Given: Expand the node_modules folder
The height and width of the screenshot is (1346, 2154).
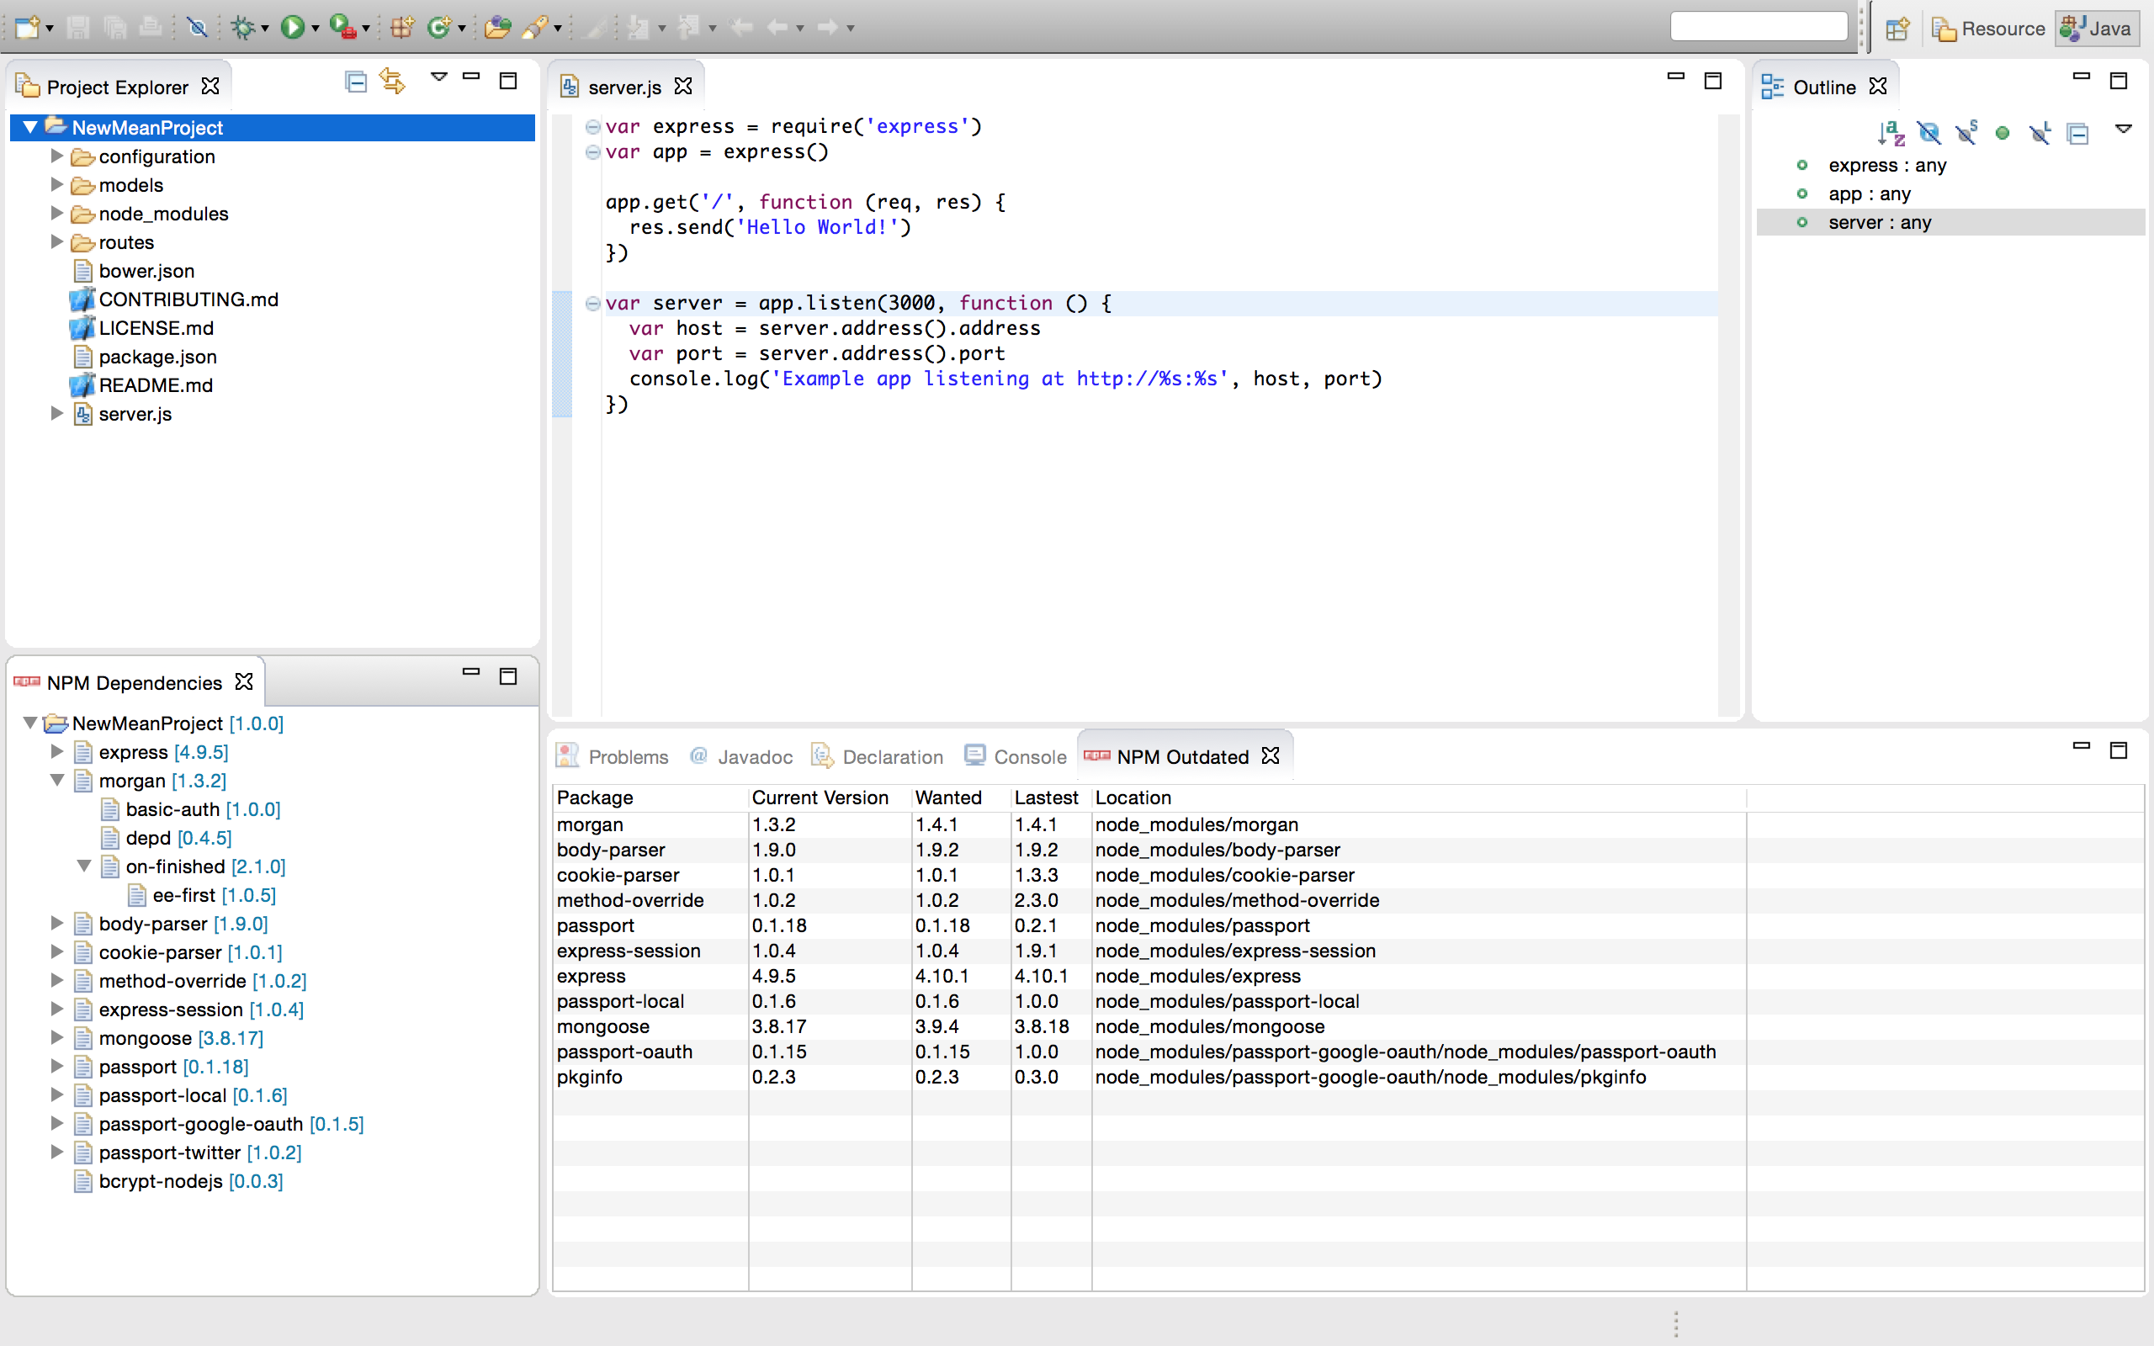Looking at the screenshot, I should pyautogui.click(x=57, y=214).
